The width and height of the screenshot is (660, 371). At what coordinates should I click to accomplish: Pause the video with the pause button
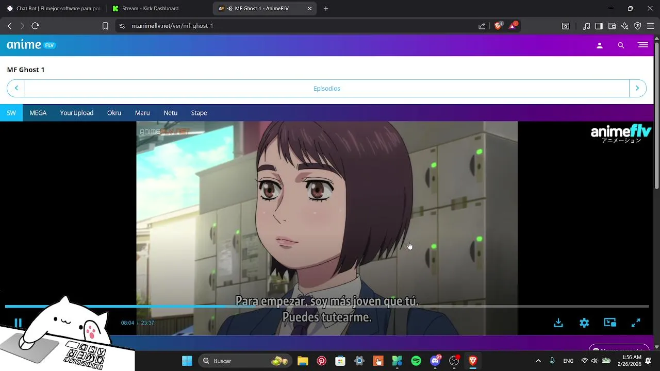point(18,323)
